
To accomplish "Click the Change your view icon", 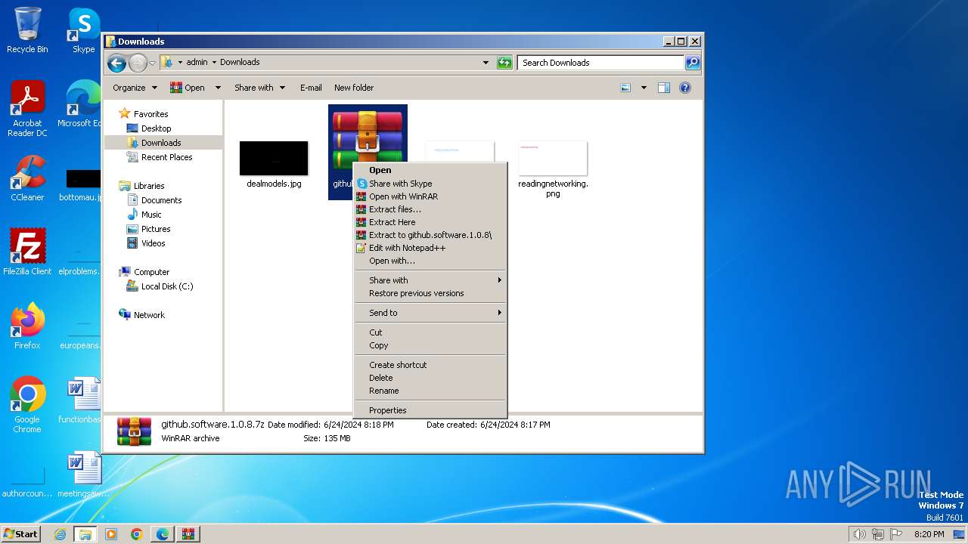I will 625,88.
